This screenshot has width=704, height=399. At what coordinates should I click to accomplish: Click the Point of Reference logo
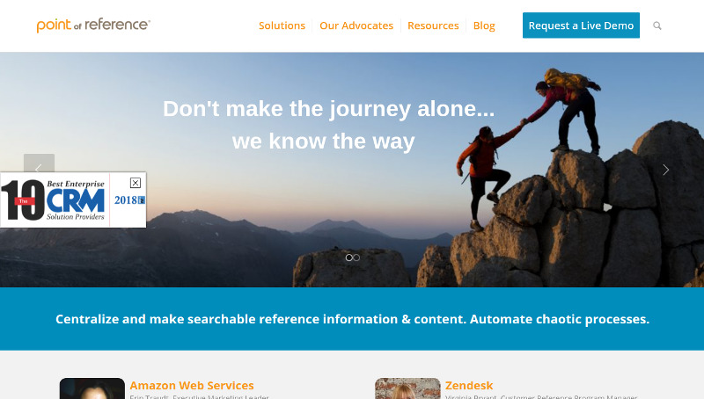tap(93, 25)
